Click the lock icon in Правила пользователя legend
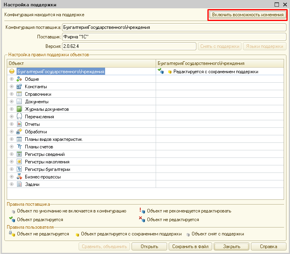 (x=12, y=234)
